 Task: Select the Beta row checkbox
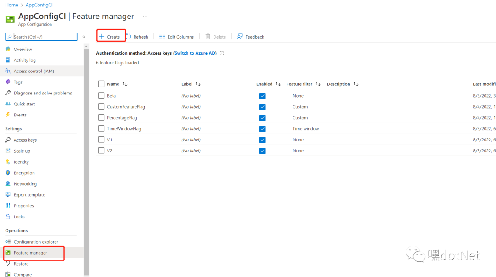pos(101,95)
